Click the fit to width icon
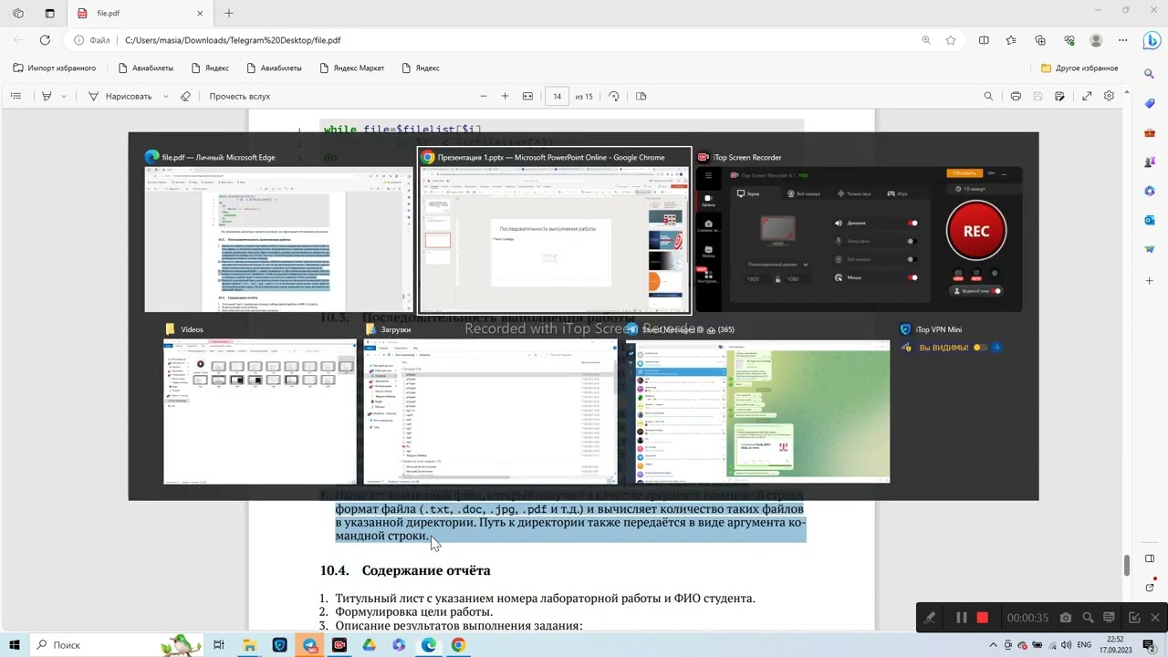The width and height of the screenshot is (1168, 657). click(x=527, y=96)
